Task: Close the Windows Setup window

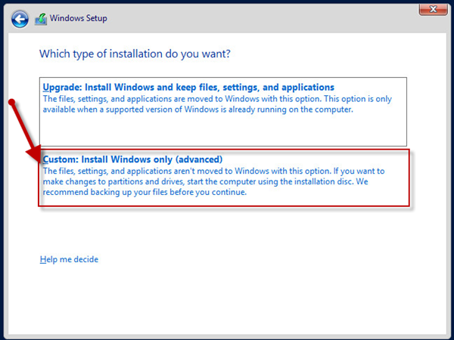Action: coord(433,10)
